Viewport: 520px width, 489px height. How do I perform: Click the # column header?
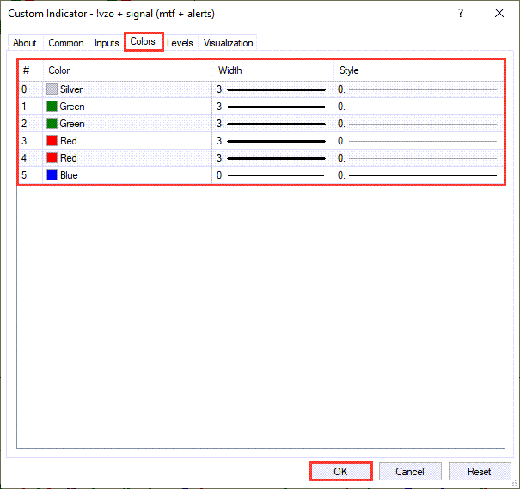[30, 70]
